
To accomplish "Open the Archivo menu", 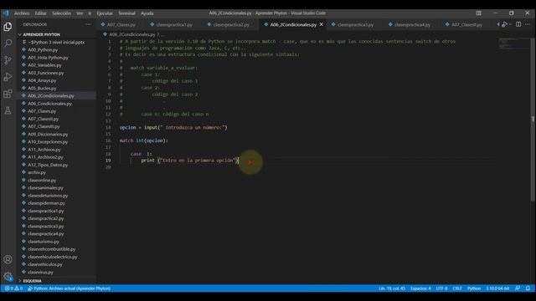I will (x=22, y=13).
